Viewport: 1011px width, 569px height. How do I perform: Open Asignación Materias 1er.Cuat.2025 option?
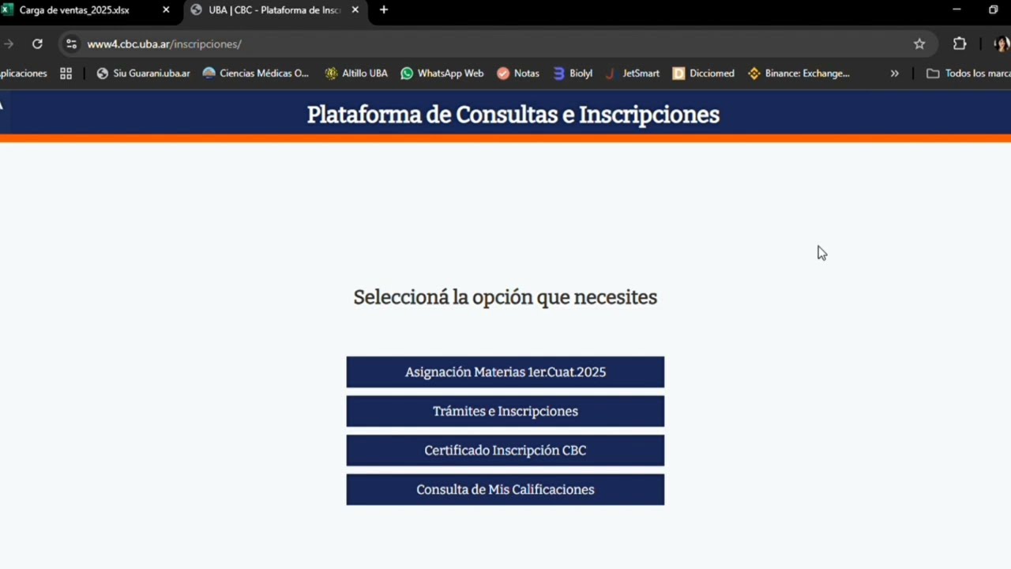(x=505, y=372)
